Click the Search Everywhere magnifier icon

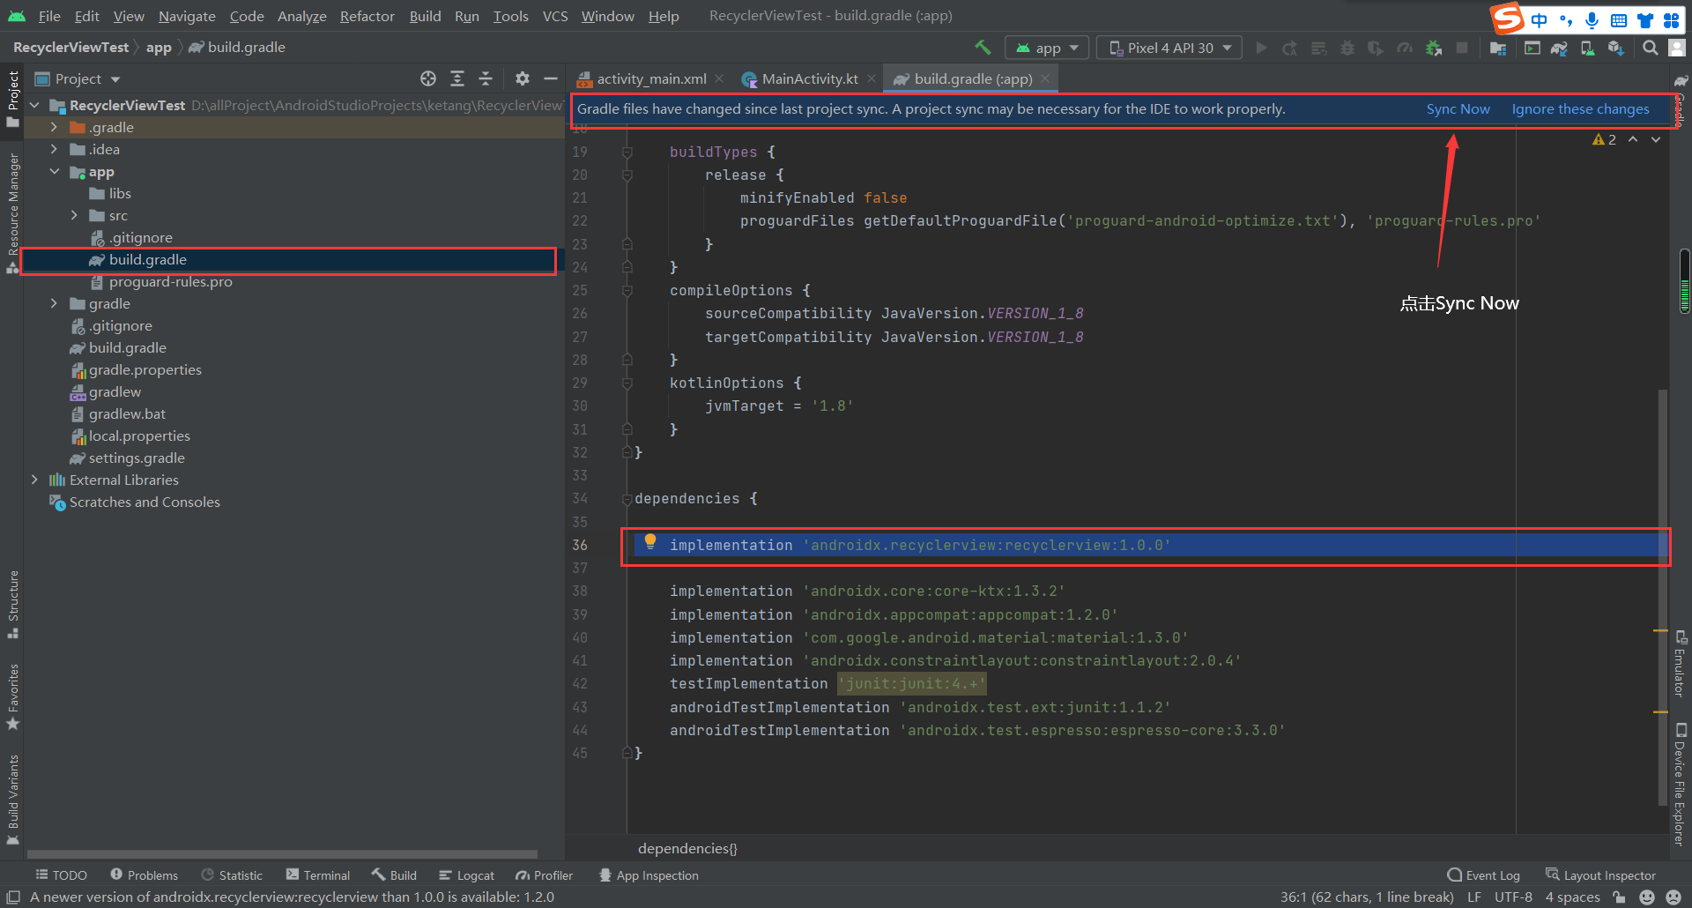coord(1651,48)
